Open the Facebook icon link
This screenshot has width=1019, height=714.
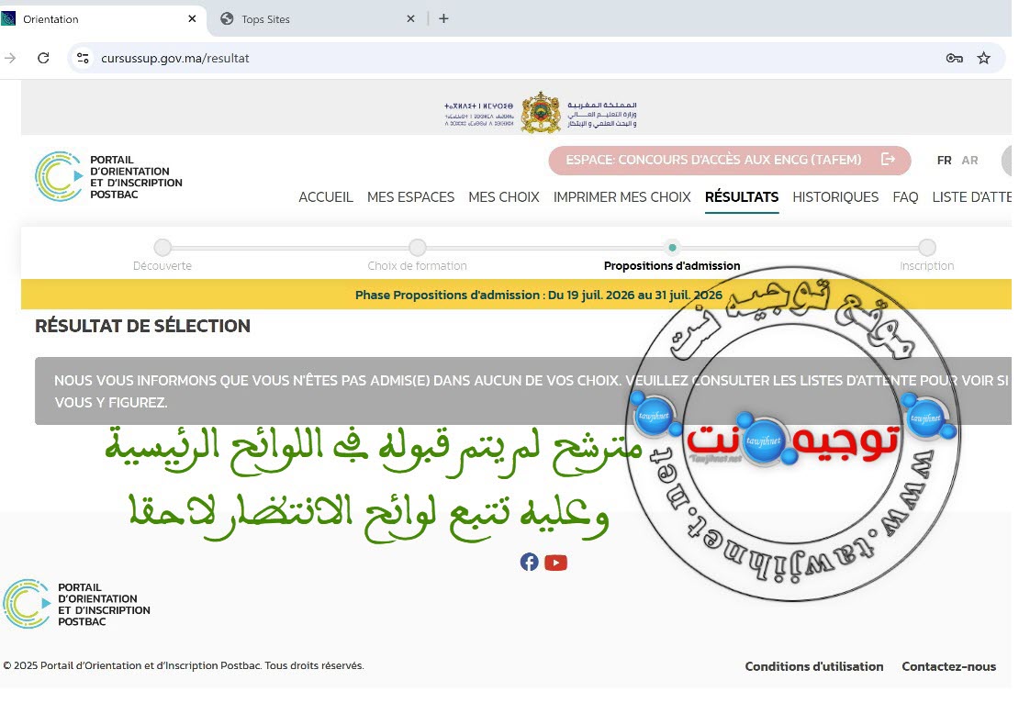point(529,562)
